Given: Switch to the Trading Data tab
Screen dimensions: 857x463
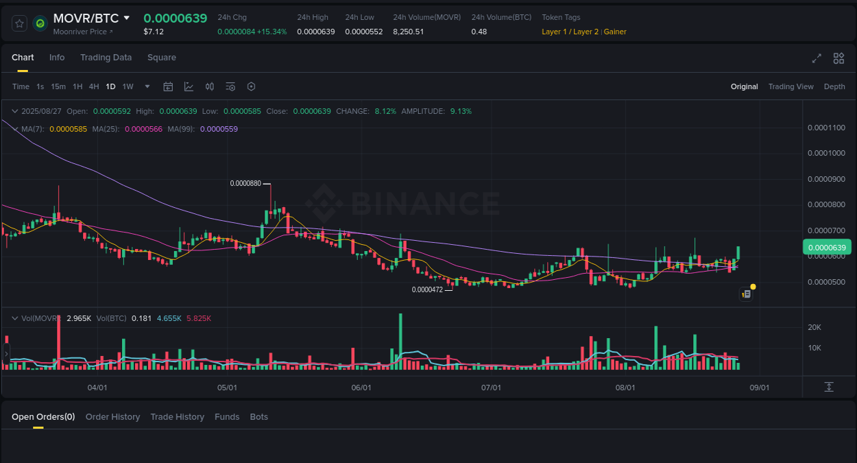Looking at the screenshot, I should pos(106,58).
